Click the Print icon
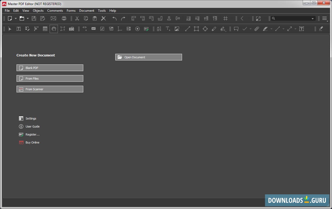The height and width of the screenshot is (209, 332). coord(64,18)
